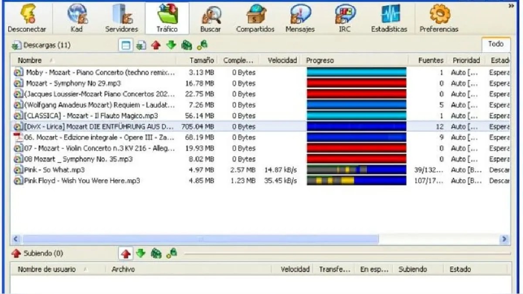
Task: Sort downloads by Nombre column
Action: (x=93, y=60)
